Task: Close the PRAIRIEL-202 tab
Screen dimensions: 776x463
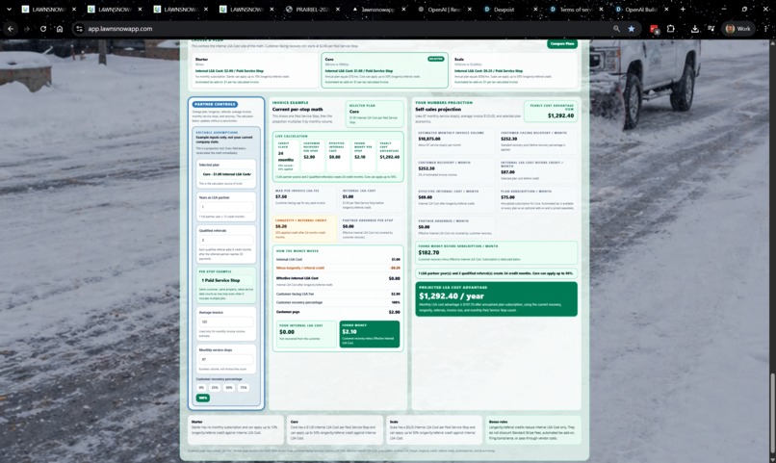Action: pos(338,9)
